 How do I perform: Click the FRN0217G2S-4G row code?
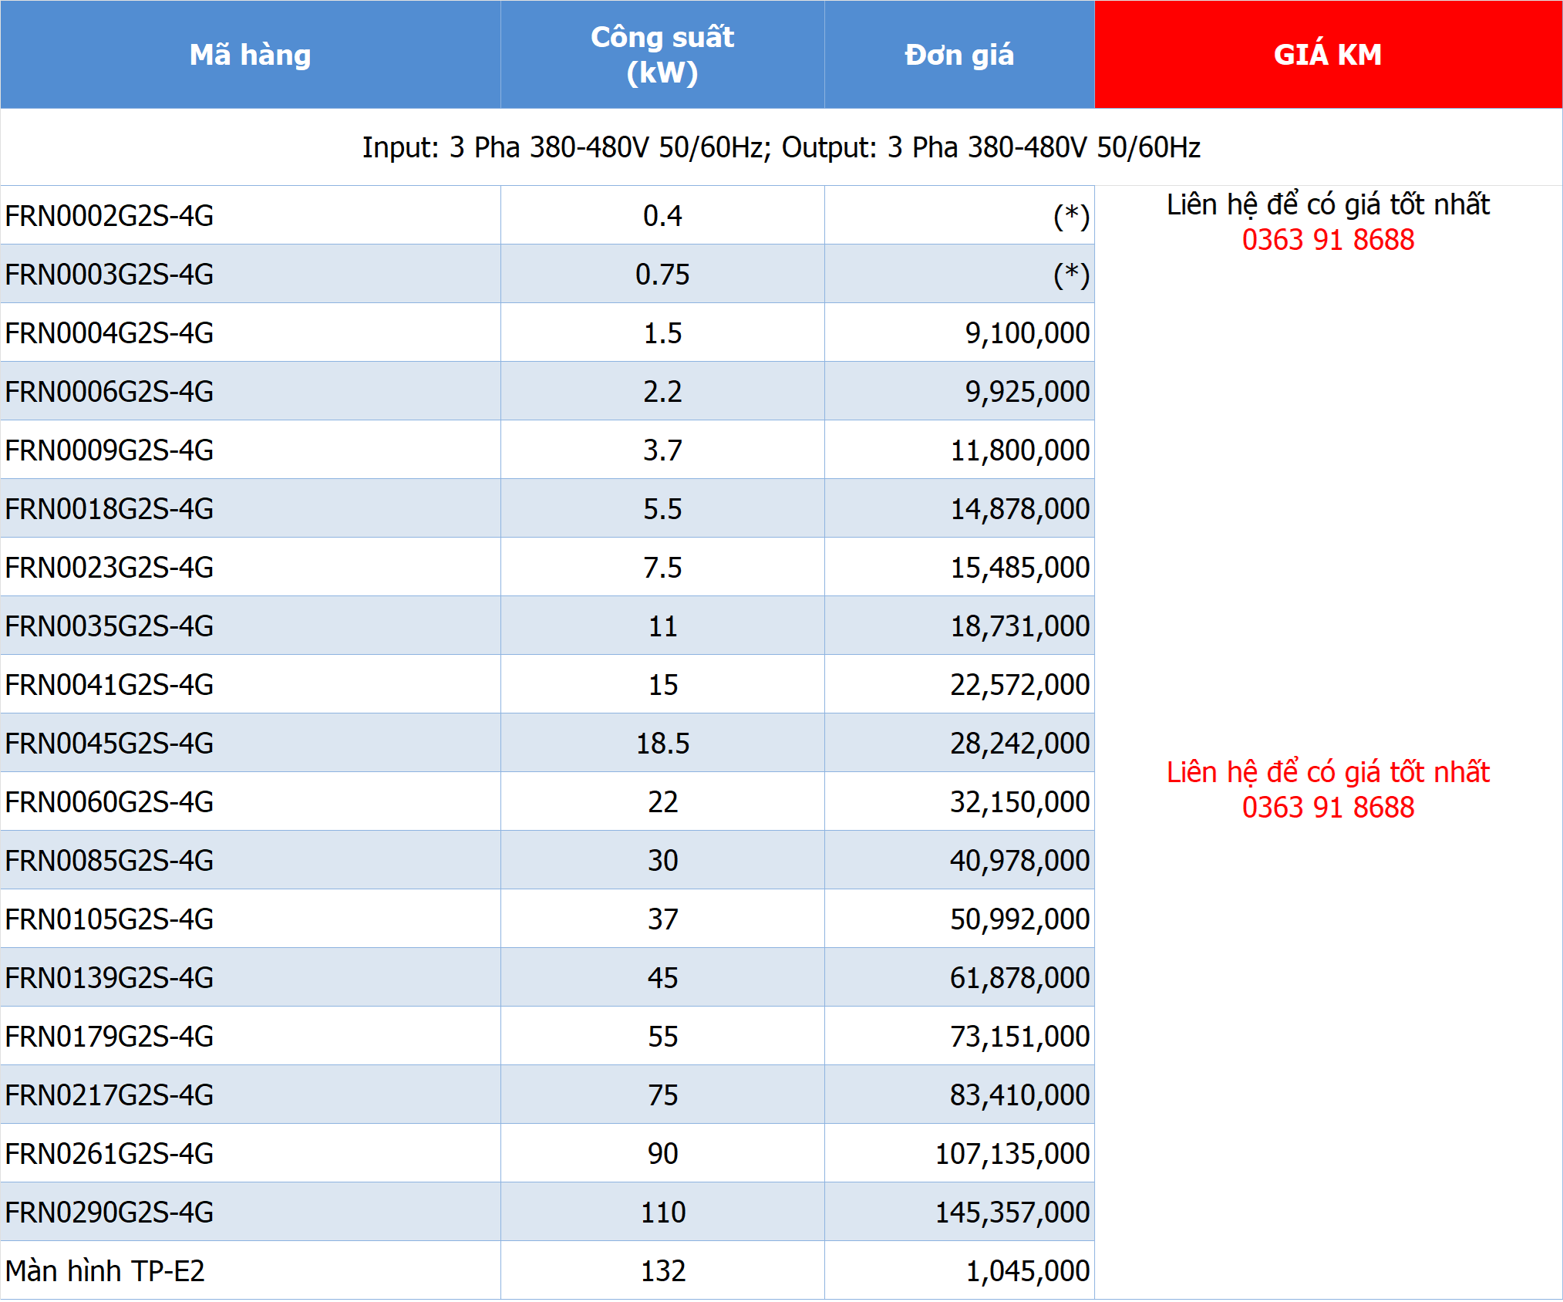pyautogui.click(x=109, y=1095)
